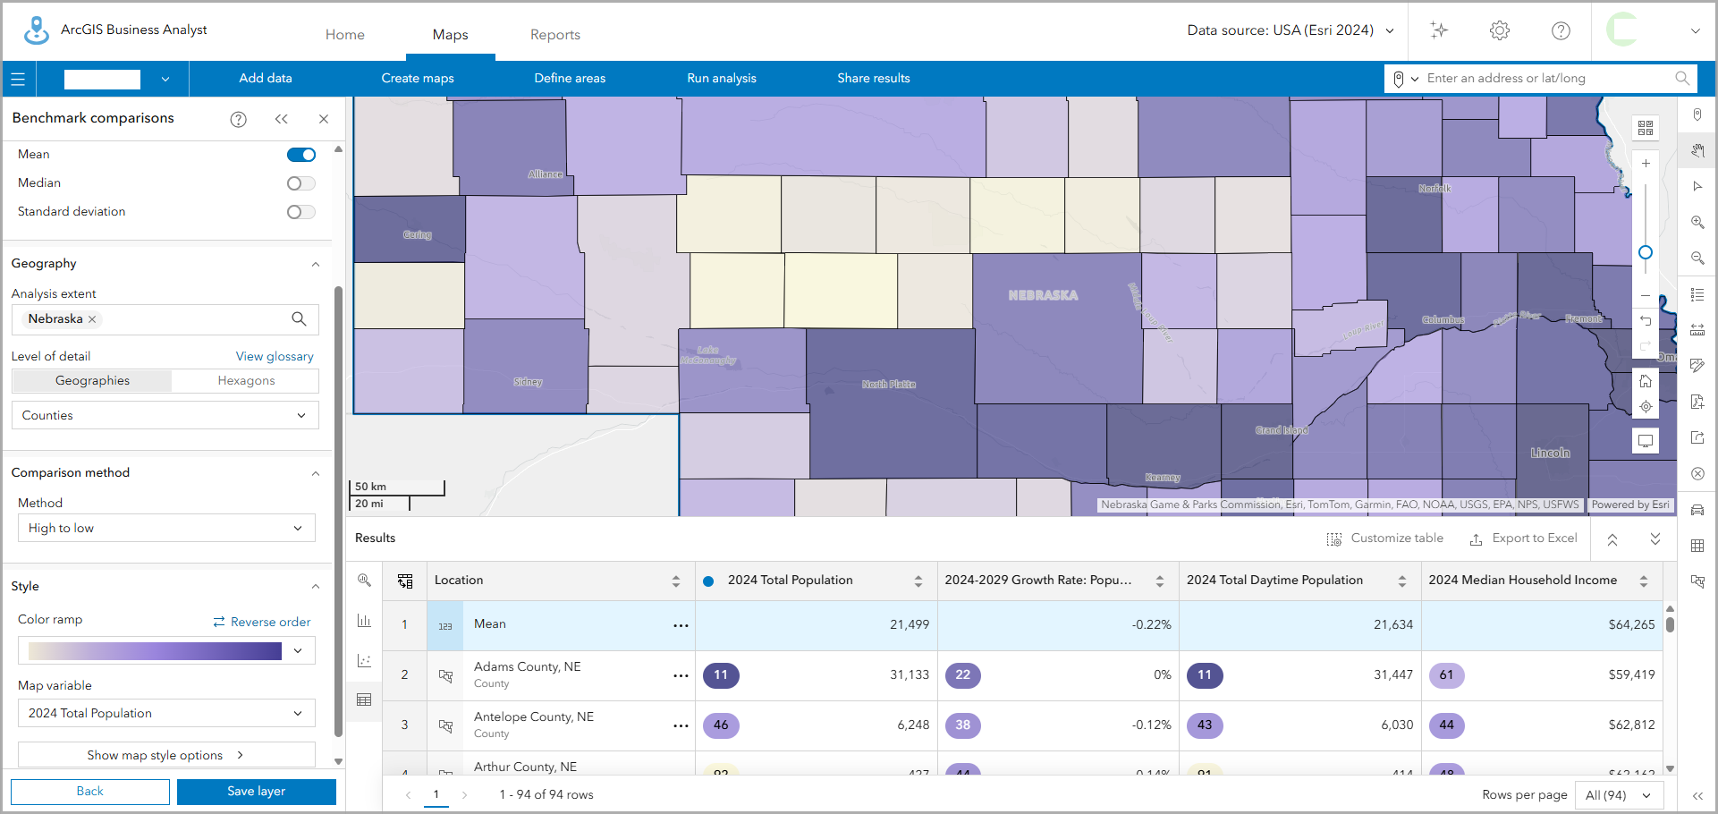Viewport: 1718px width, 814px height.
Task: Sort by the Location column
Action: 675,581
